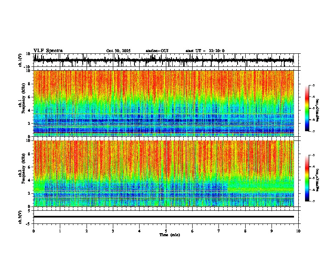
Task: Click time axis tick label "8"
Action: [245, 231]
